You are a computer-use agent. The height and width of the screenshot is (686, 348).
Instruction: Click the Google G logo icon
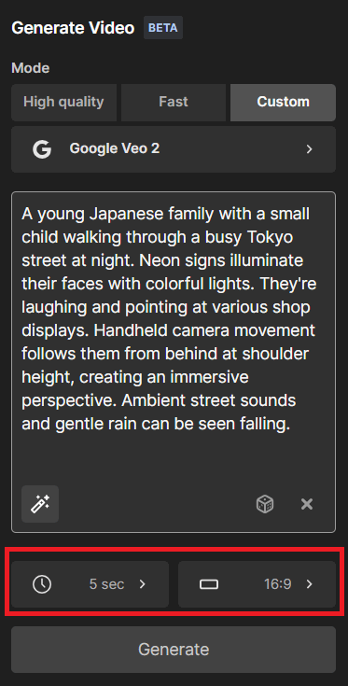click(42, 149)
